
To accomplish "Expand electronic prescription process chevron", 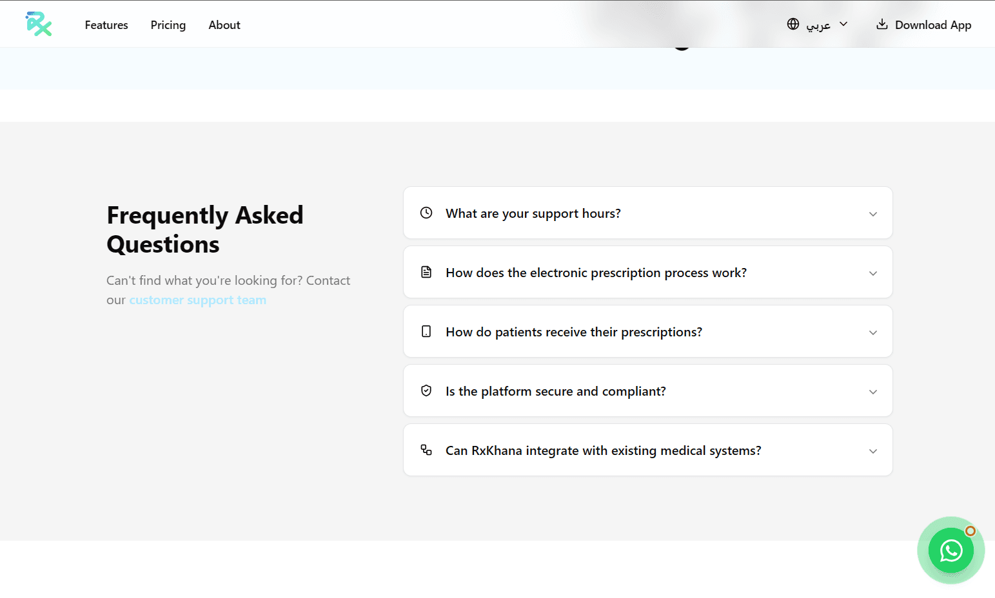I will (872, 273).
